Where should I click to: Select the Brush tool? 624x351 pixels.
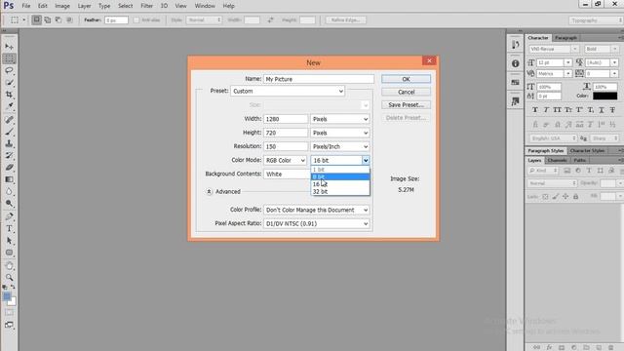[9, 132]
